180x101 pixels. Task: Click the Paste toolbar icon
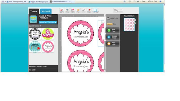(x=73, y=11)
